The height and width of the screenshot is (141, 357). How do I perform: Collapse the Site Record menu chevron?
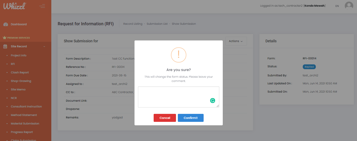tap(44, 47)
